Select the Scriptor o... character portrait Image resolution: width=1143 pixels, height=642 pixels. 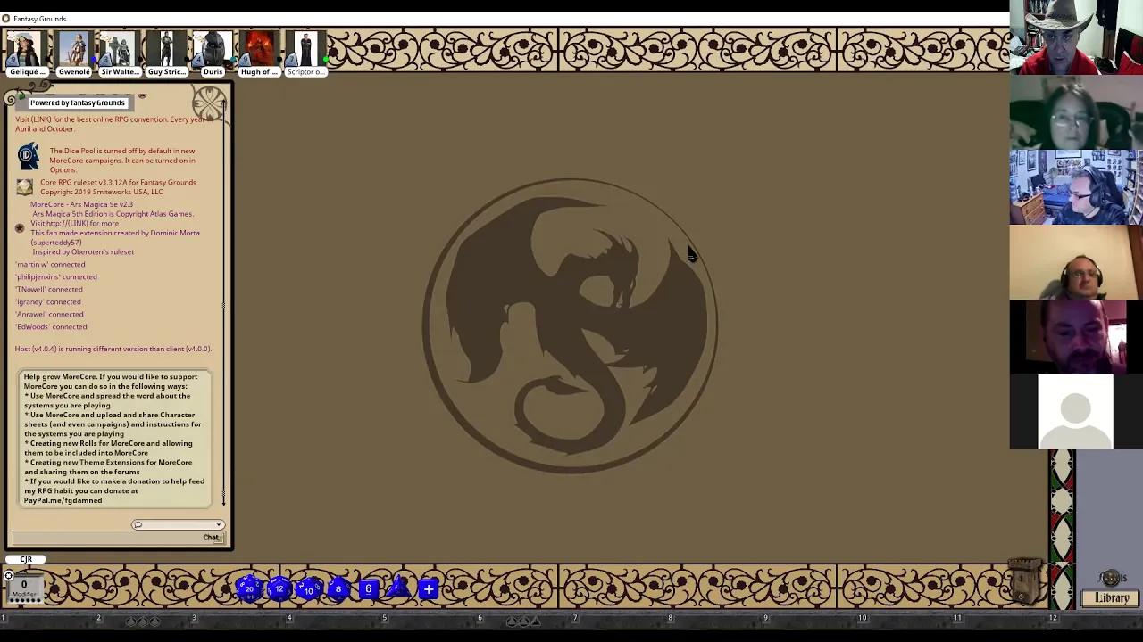[306, 49]
